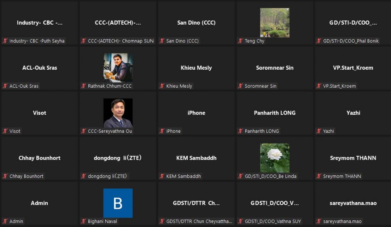Click muted mic icon for Rathnak Chhum-CCC
This screenshot has width=391, height=227.
[x=83, y=86]
